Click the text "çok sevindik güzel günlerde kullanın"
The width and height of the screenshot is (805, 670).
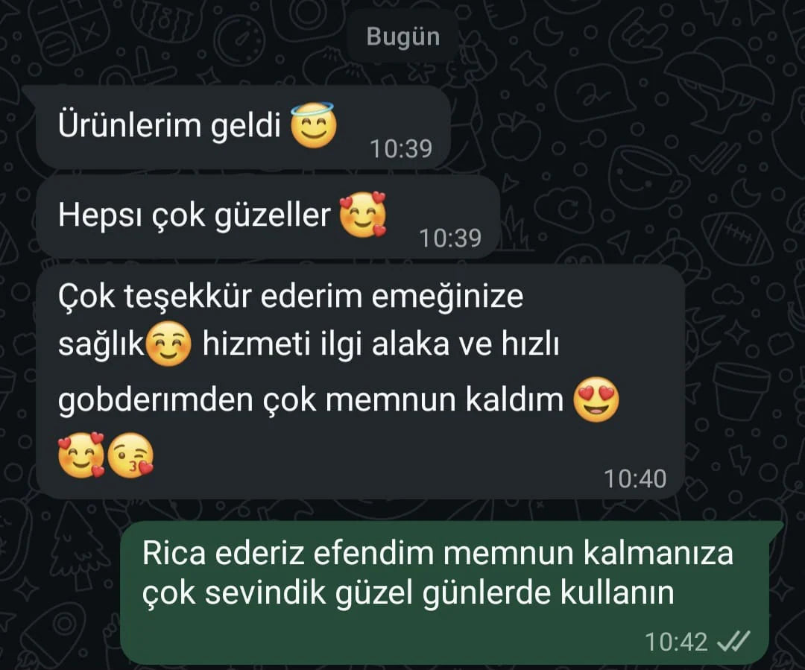[x=408, y=593]
